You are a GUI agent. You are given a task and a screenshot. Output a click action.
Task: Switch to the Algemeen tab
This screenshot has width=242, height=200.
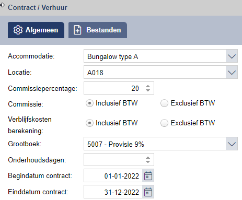36,30
